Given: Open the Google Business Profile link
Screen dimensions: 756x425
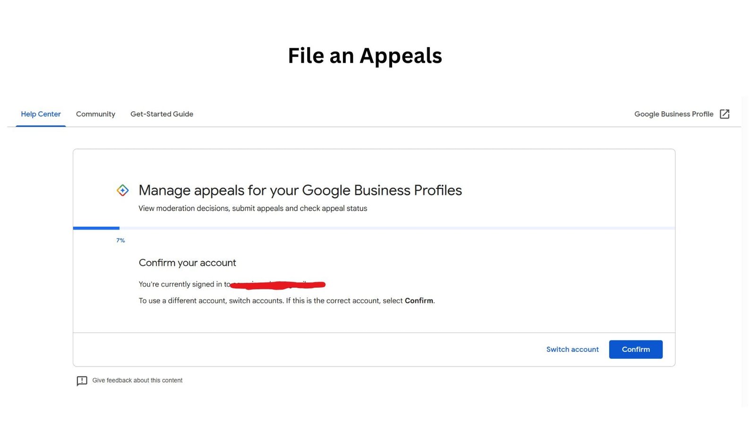Looking at the screenshot, I should coord(674,114).
